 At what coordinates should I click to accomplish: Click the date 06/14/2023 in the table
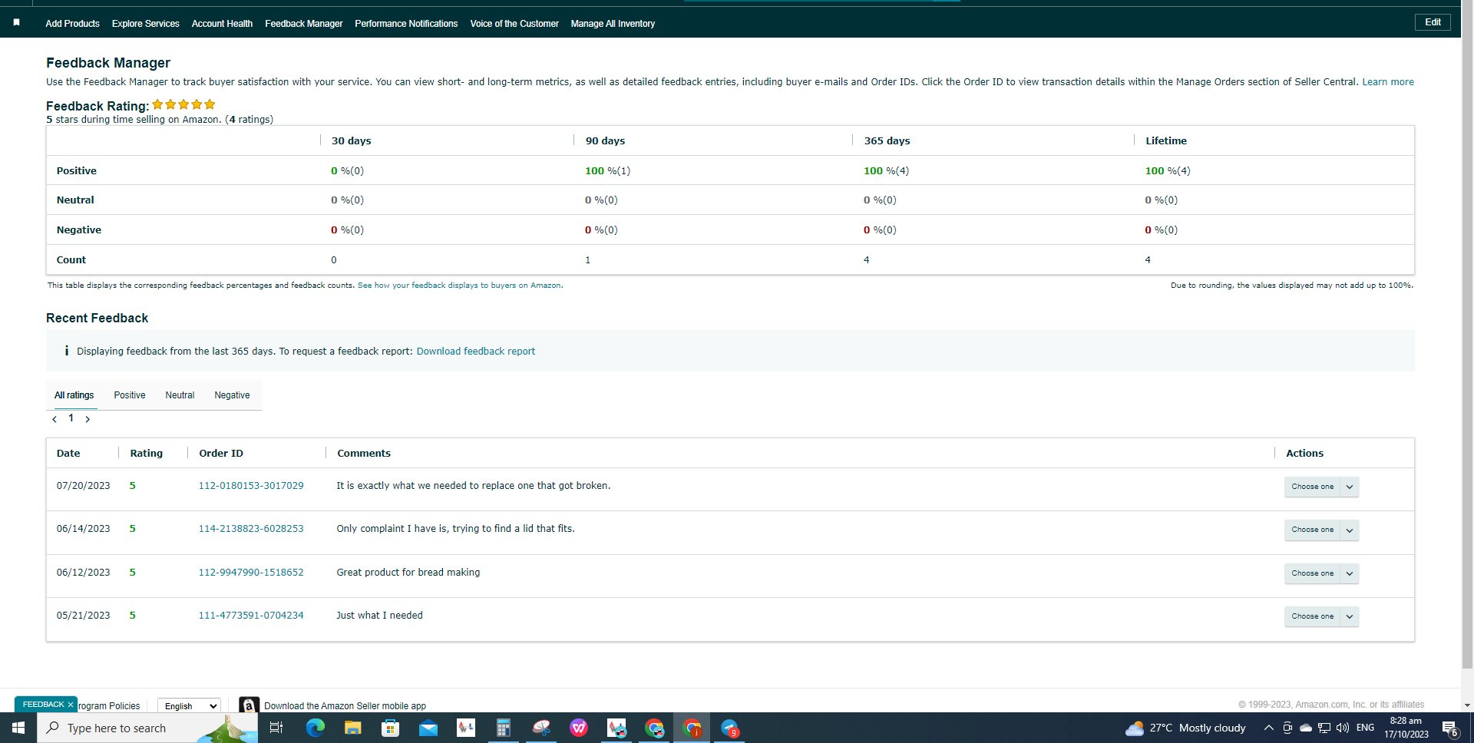pyautogui.click(x=83, y=529)
